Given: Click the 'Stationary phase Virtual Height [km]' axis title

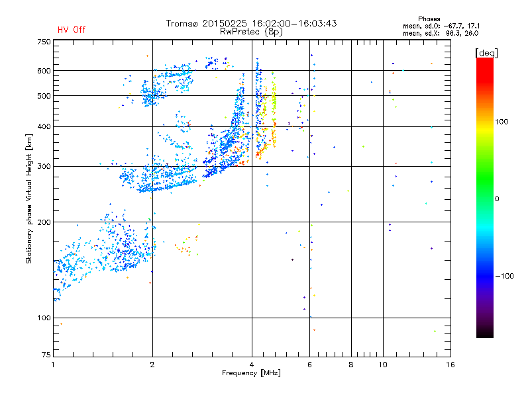Looking at the screenshot, I should point(29,198).
